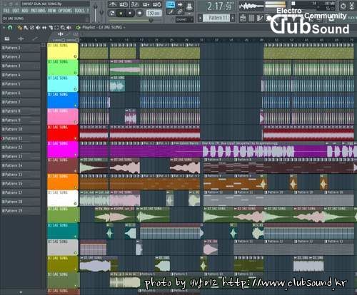
Task: Show automation clips using line icon
Action: [x=35, y=38]
